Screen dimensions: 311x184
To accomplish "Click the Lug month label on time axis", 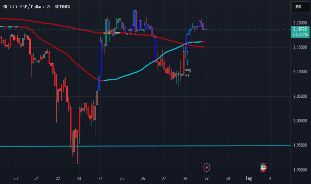I will pyautogui.click(x=249, y=178).
